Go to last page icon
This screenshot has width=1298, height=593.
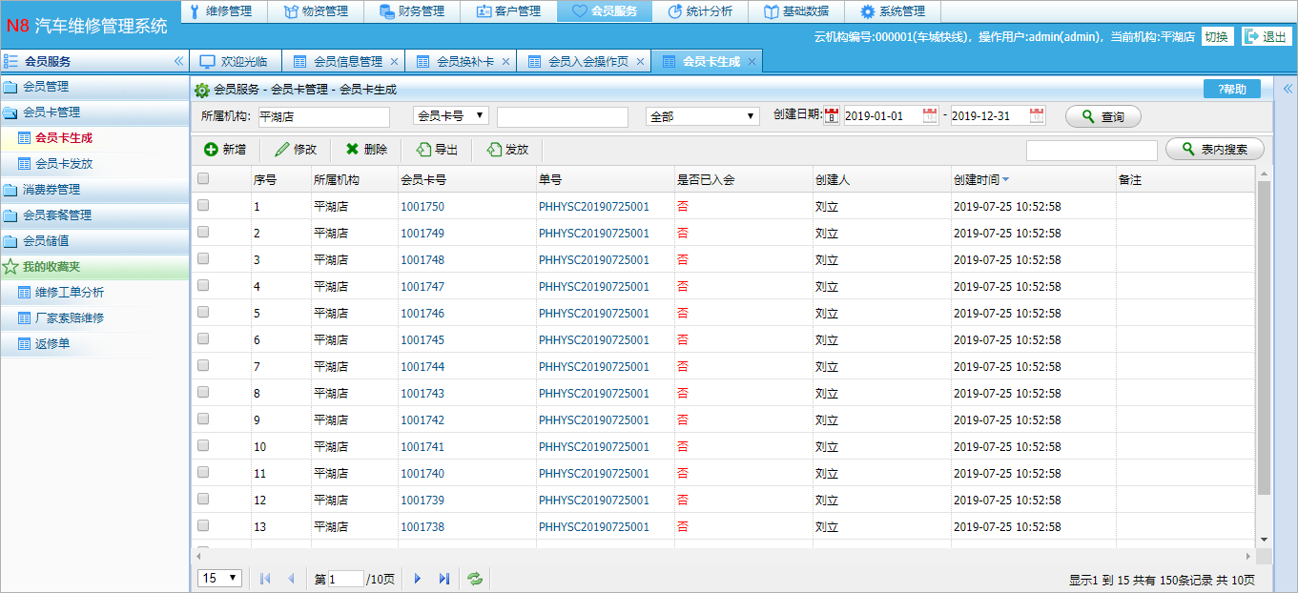click(x=443, y=579)
